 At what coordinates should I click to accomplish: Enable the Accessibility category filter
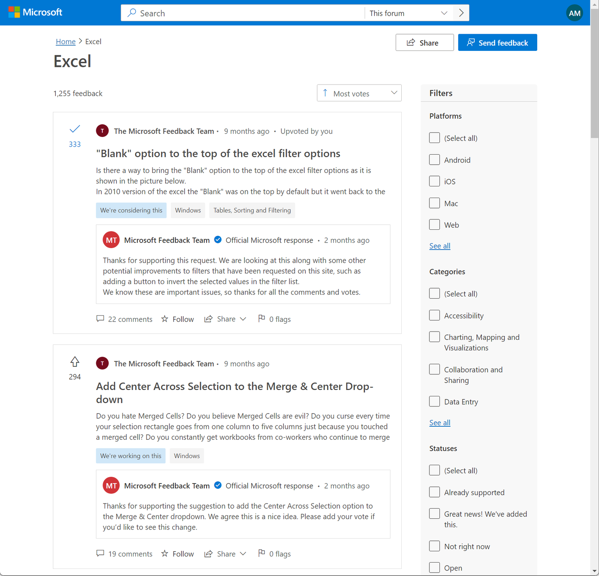click(x=434, y=316)
